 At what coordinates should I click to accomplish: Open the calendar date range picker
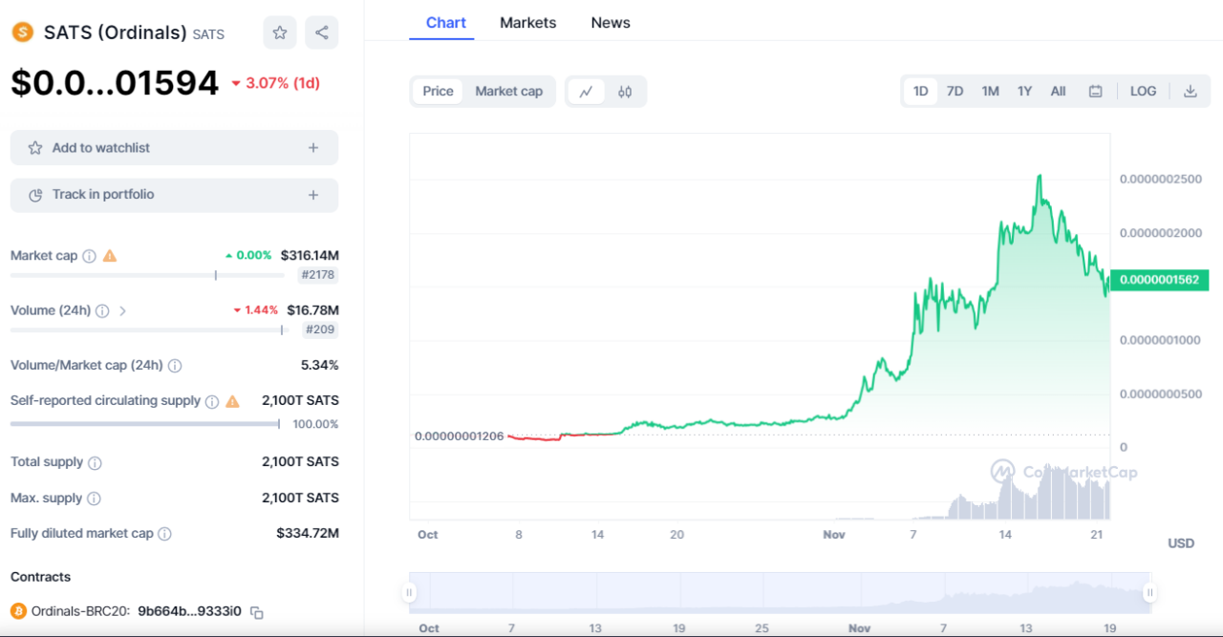pyautogui.click(x=1096, y=91)
